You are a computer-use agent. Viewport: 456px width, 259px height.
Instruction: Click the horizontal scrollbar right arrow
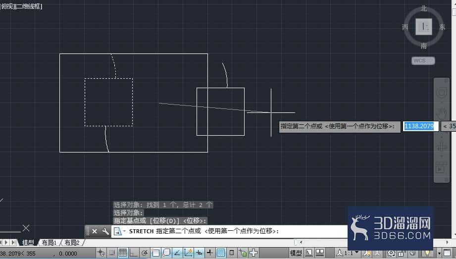click(447, 242)
